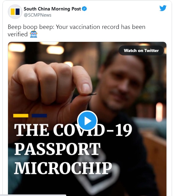Click the 'PASSPORT' word in the video title
The image size is (176, 196).
[57, 149]
